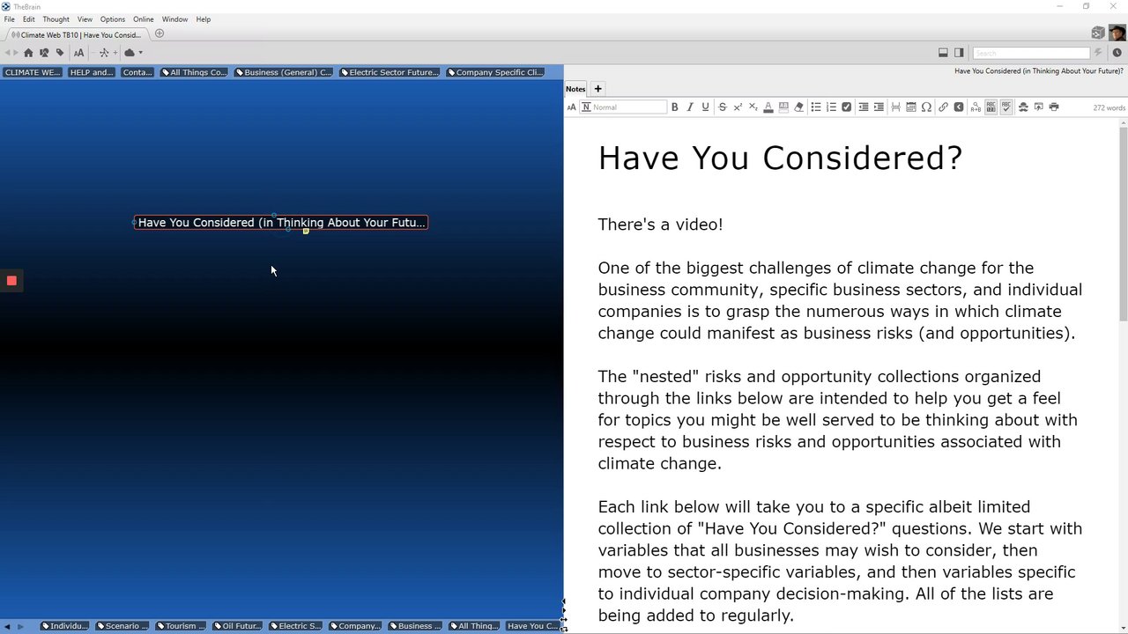Open the Normal paragraph style dropdown
The width and height of the screenshot is (1128, 634).
coord(623,107)
